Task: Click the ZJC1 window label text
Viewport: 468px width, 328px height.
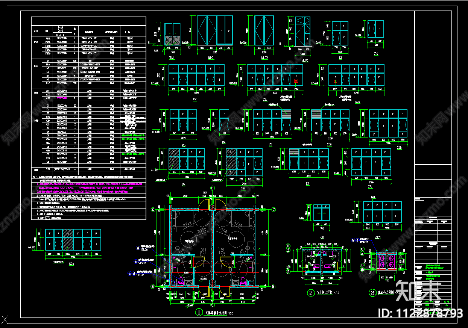Action: (x=377, y=237)
